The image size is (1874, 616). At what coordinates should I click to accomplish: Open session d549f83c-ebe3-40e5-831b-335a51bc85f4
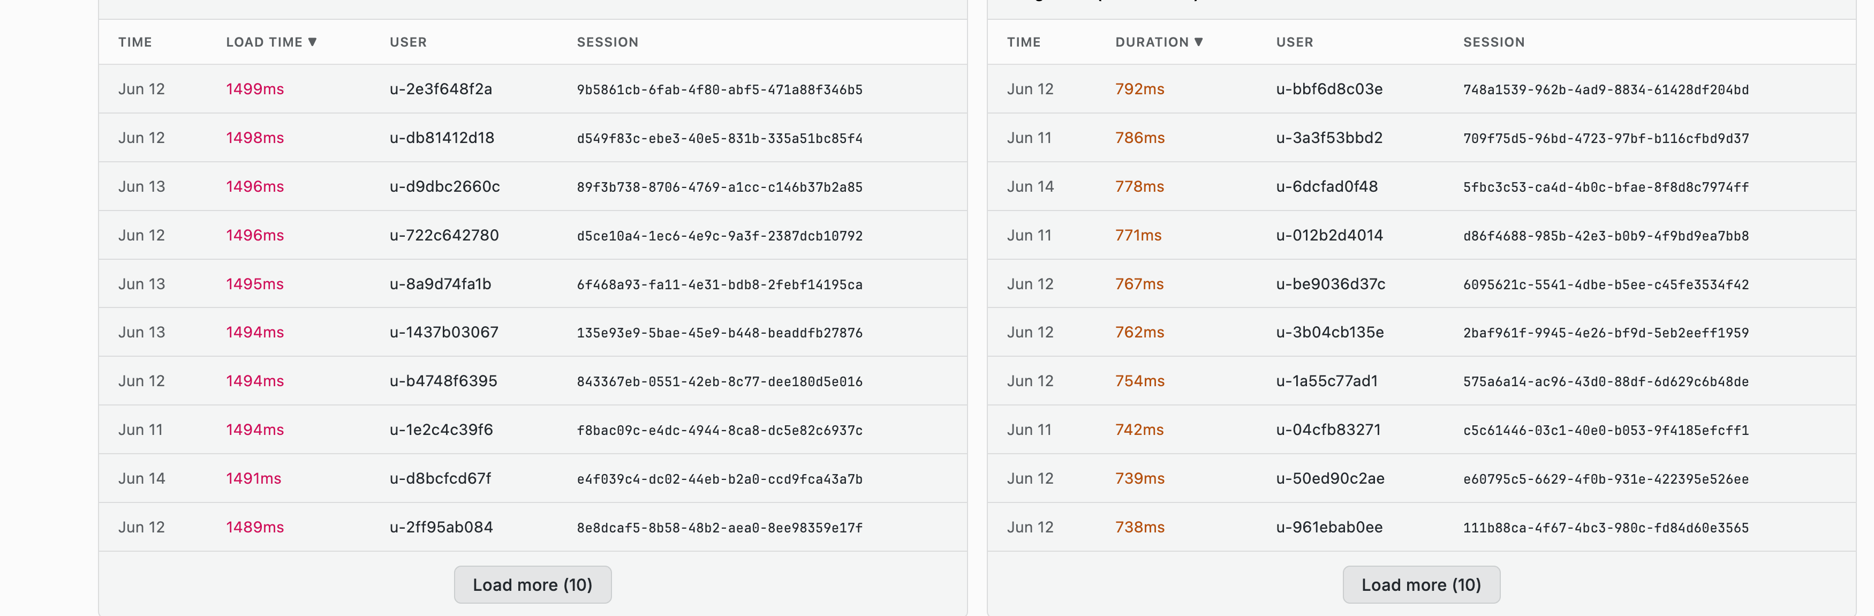coord(720,138)
